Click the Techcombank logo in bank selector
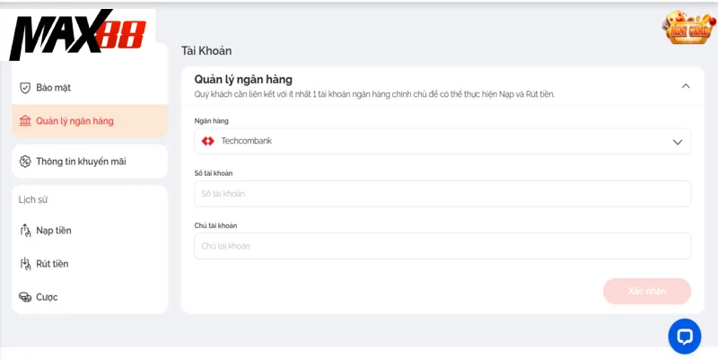The height and width of the screenshot is (359, 718). [x=208, y=141]
